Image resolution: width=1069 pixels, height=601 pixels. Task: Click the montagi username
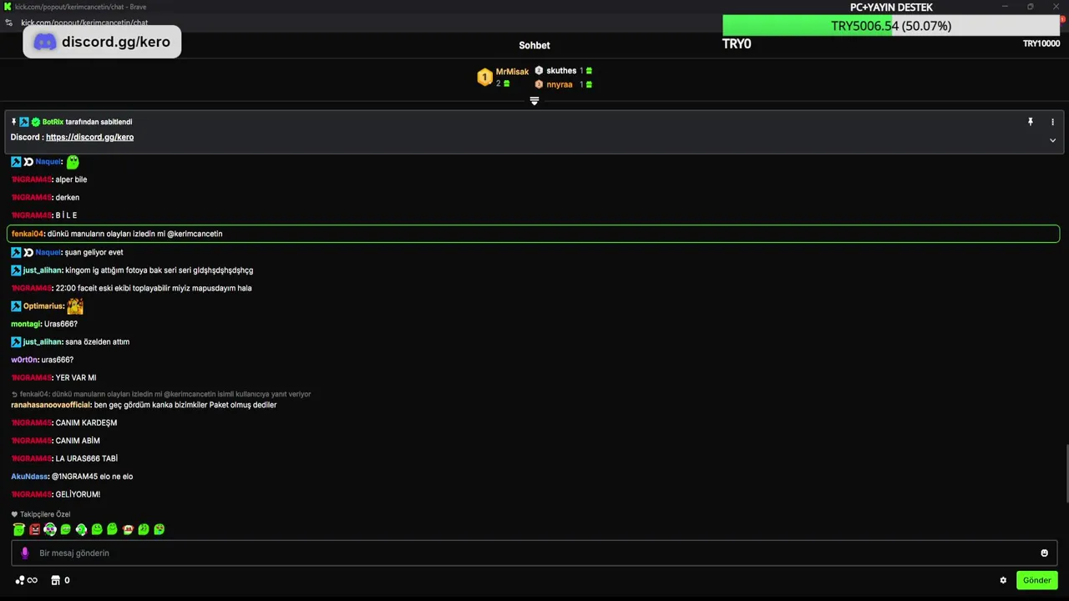coord(26,324)
